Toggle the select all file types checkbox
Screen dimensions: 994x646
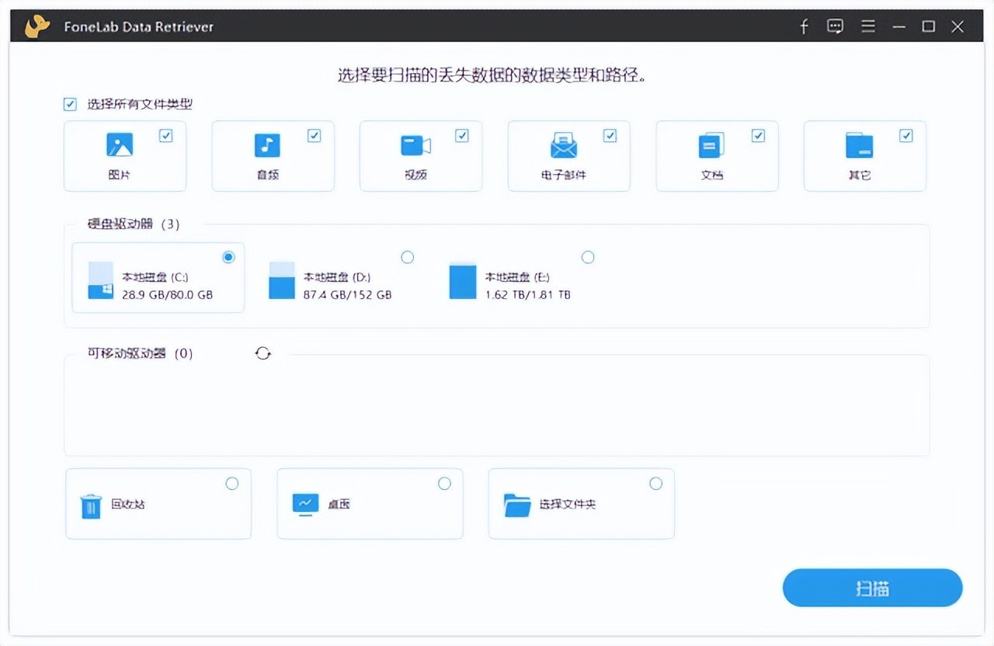click(71, 104)
